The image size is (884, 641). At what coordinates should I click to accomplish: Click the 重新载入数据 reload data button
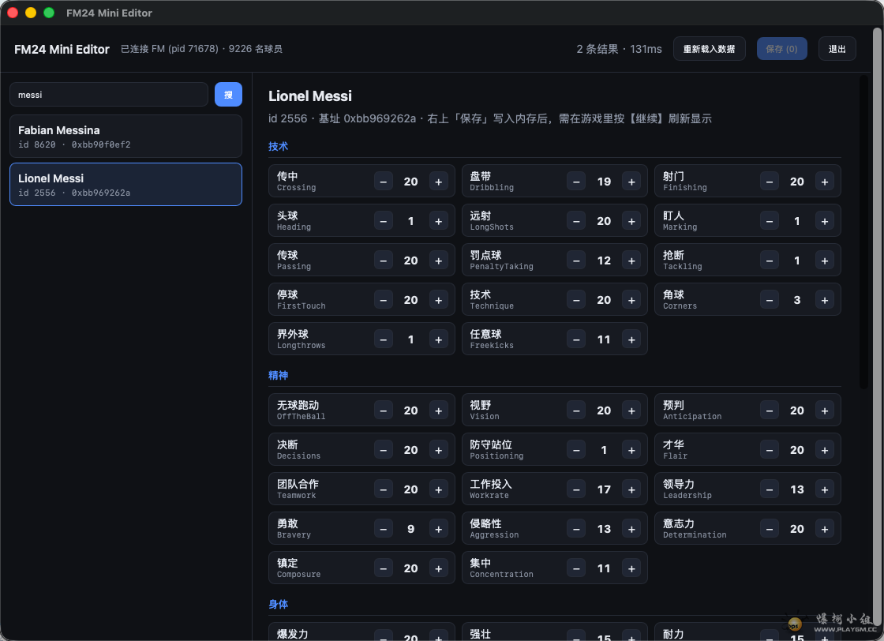pyautogui.click(x=710, y=49)
